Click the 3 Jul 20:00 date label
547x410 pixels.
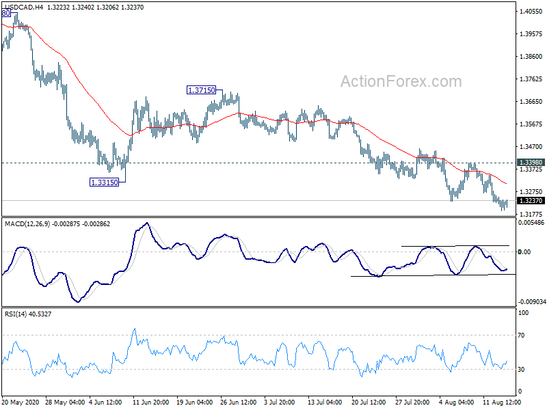pos(280,402)
